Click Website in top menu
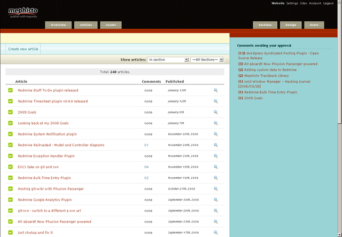This screenshot has width=342, height=237. (x=278, y=3)
